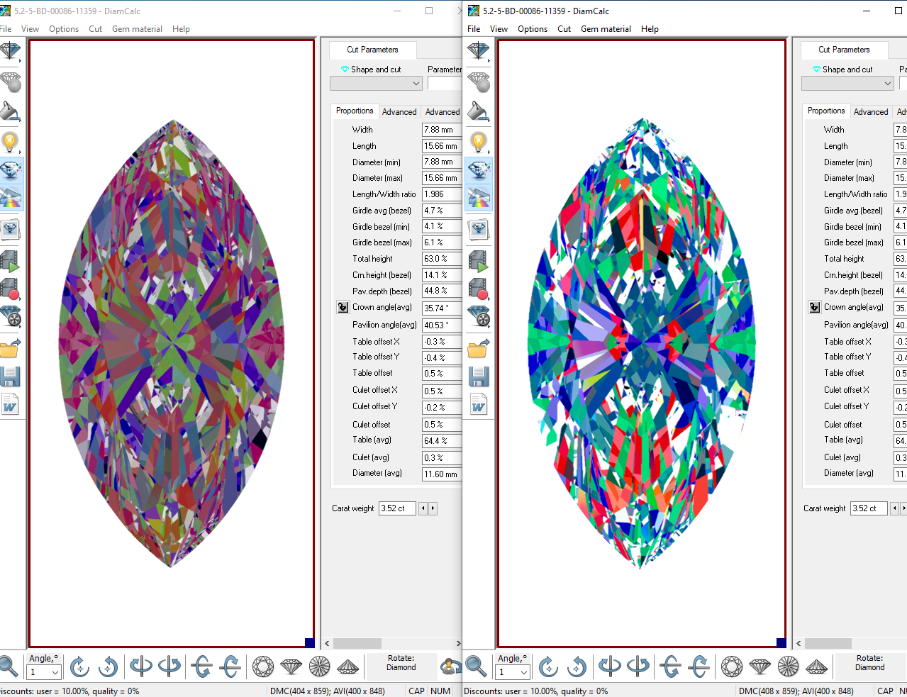
Task: Click horizontal scrollbar under right window parameters
Action: [x=850, y=644]
